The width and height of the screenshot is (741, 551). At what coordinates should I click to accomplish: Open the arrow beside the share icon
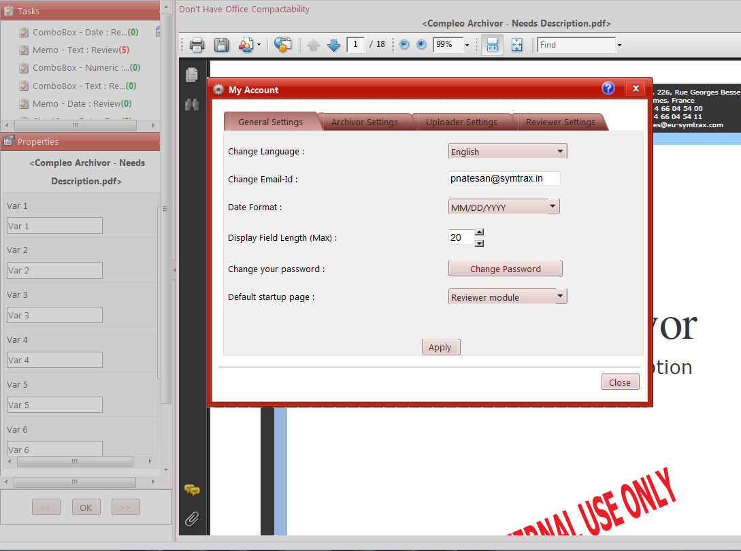[x=259, y=45]
